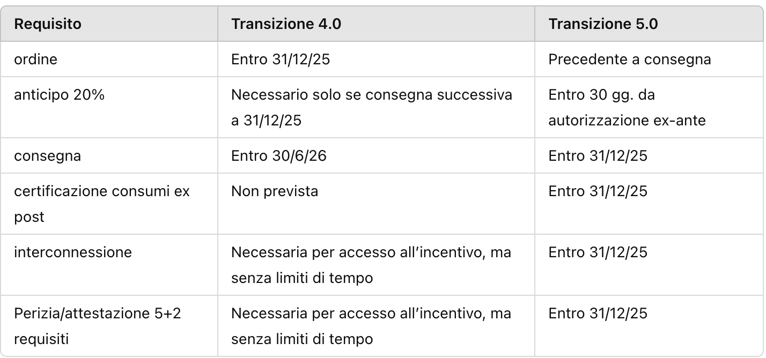Viewport: 766px width, 358px height.
Task: Click the Requisito column header
Action: click(x=48, y=25)
